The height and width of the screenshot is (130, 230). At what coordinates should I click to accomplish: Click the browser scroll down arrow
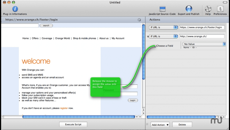coord(144,113)
